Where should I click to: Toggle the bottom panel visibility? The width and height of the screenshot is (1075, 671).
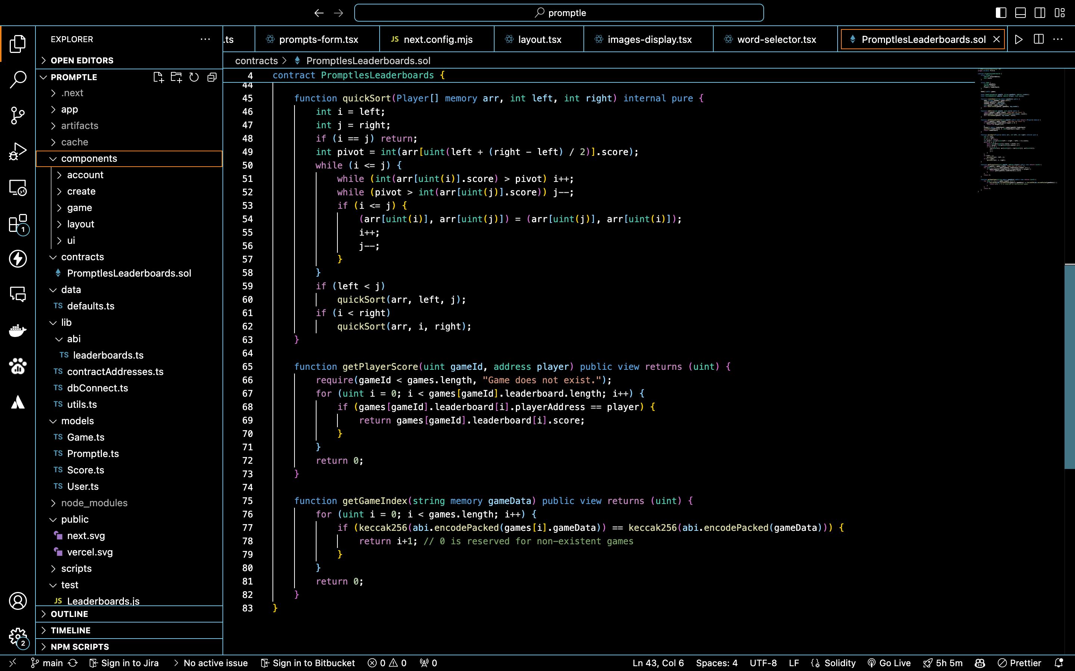(1021, 13)
